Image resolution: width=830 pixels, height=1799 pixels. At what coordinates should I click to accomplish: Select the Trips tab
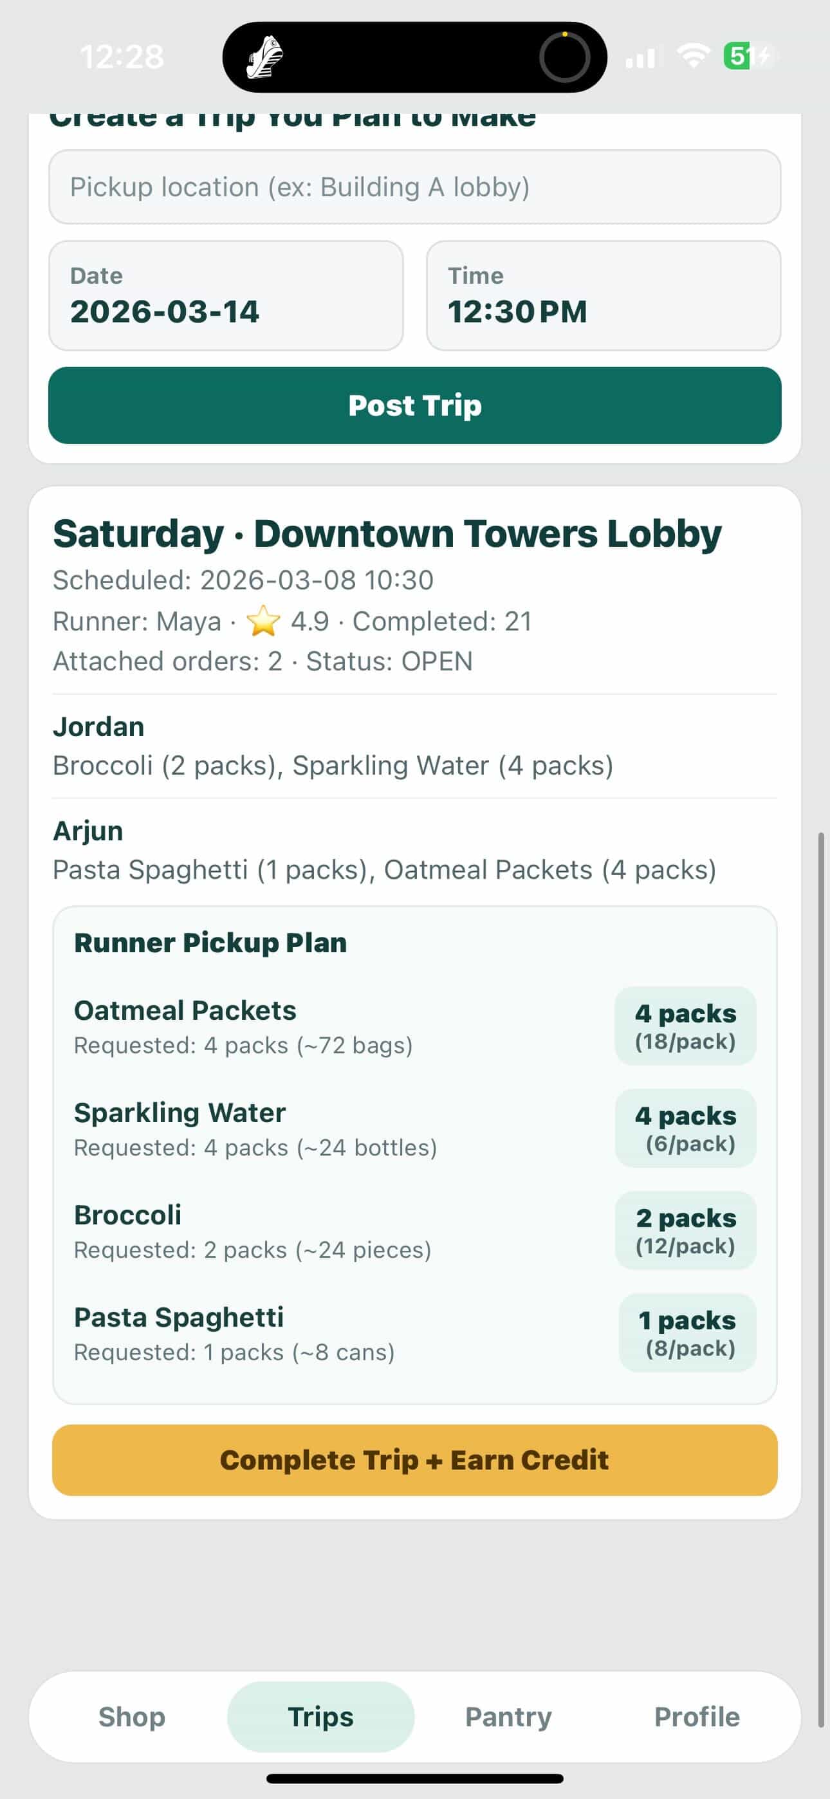[320, 1716]
